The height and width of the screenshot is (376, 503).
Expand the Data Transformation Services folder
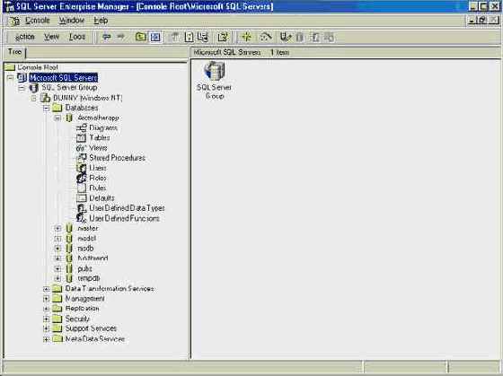click(x=46, y=289)
